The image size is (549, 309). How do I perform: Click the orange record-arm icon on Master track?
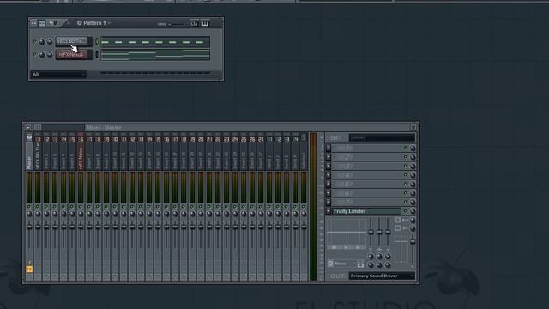coord(29,269)
